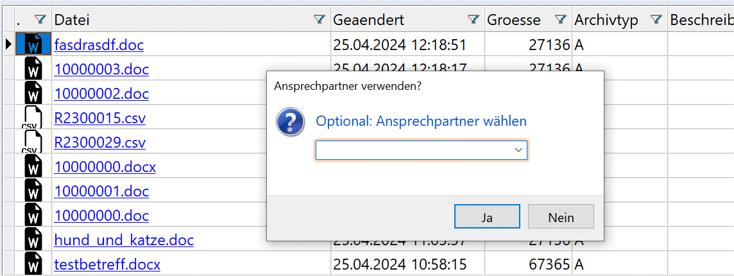Screen dimensions: 734x276
Task: Click the Word icon beside fasdrasdf.doc
Action: coord(33,45)
